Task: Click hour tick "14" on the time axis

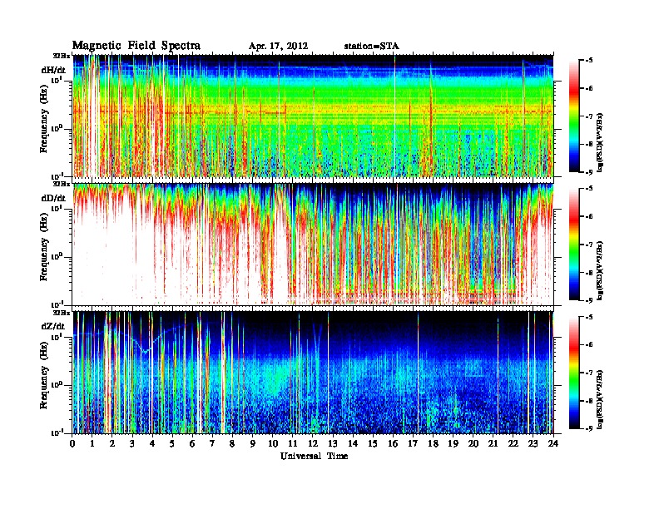Action: (353, 444)
